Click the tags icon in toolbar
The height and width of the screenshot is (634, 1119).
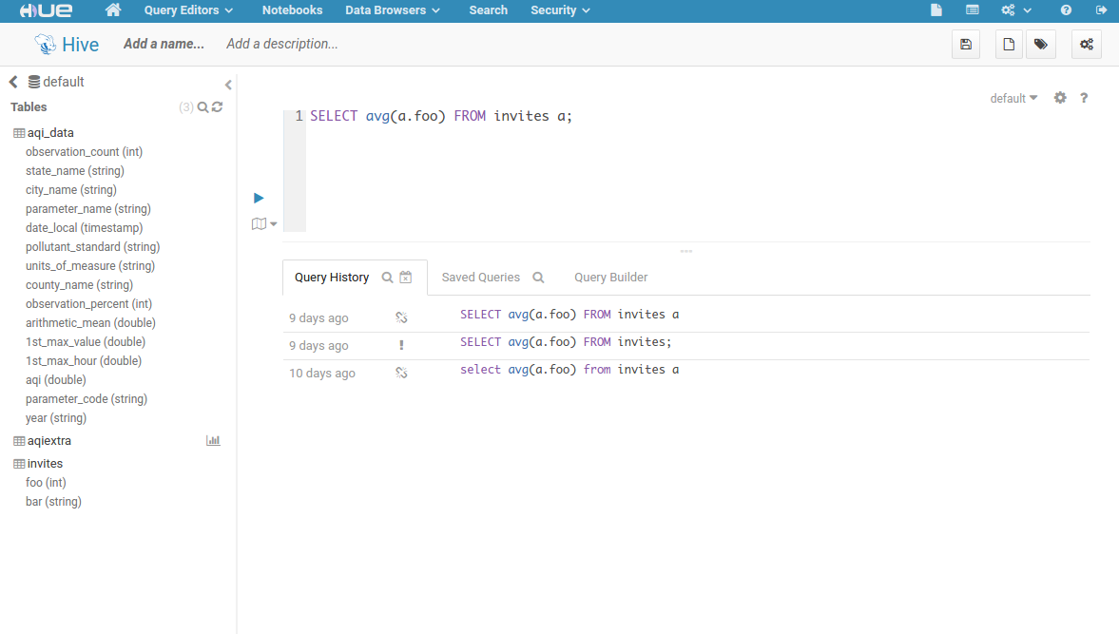tap(1041, 45)
